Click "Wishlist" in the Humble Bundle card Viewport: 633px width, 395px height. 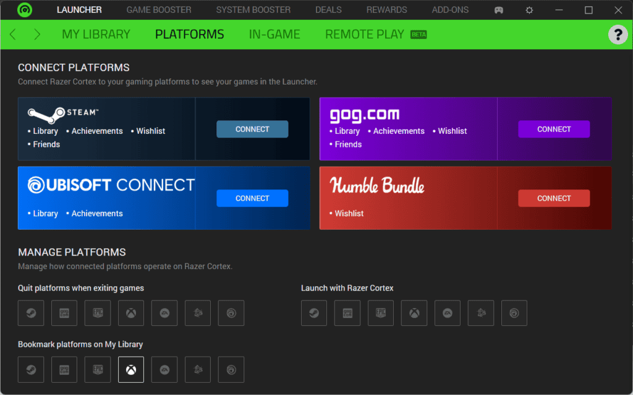349,214
